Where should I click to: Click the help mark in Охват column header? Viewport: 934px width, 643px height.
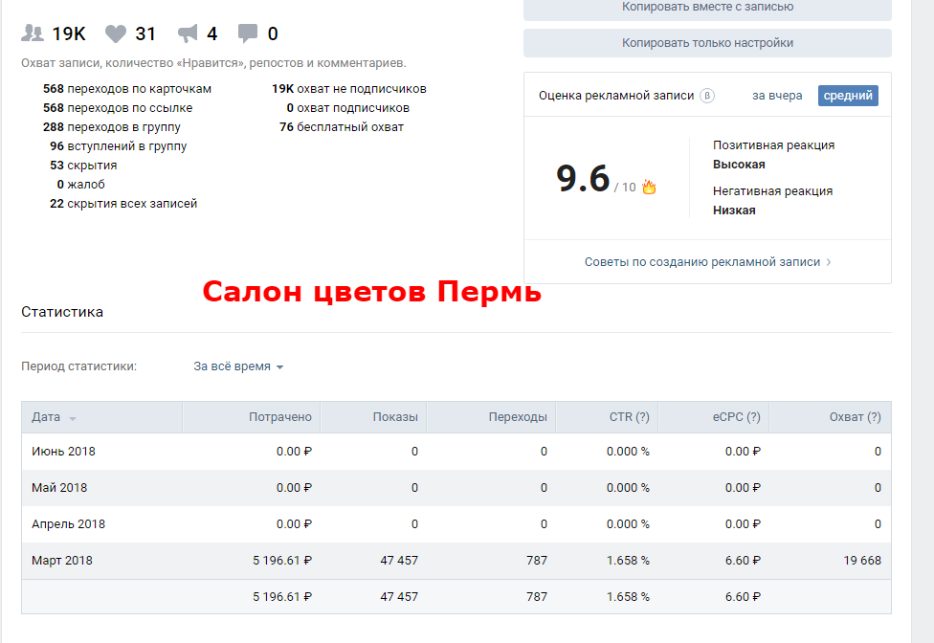873,417
